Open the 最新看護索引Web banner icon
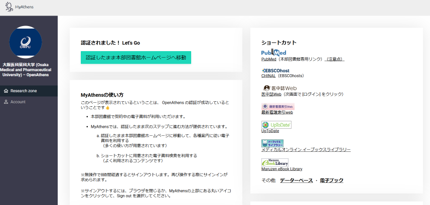Screen dimensions: 430x205 (278, 106)
